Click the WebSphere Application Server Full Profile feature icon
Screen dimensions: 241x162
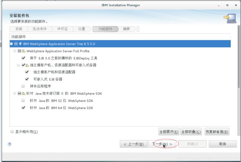(x=24, y=51)
